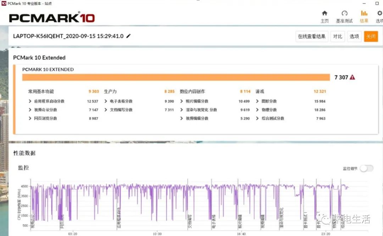This screenshot has height=236, width=383.
Task: Click the 10:00 mark on the monitoring chart
Action: click(x=157, y=234)
